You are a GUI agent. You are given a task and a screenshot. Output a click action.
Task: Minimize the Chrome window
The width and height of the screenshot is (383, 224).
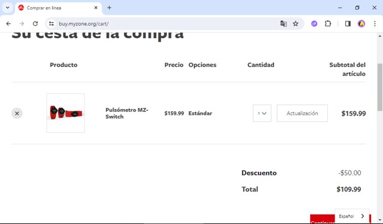[340, 8]
